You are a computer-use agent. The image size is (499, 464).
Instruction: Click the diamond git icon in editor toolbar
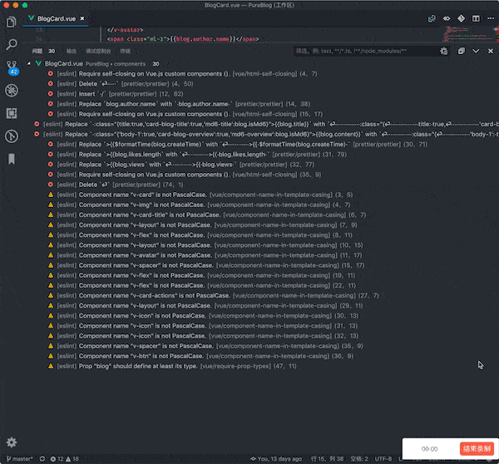tap(461, 18)
